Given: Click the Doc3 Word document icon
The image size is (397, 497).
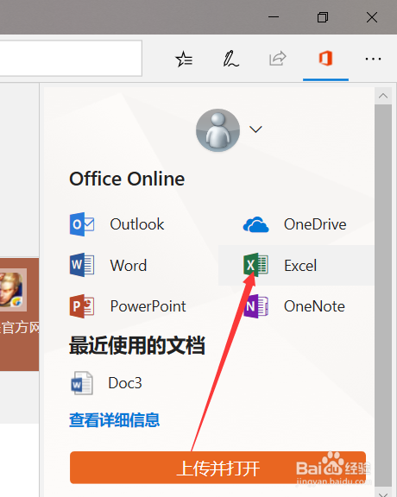Looking at the screenshot, I should (x=82, y=383).
